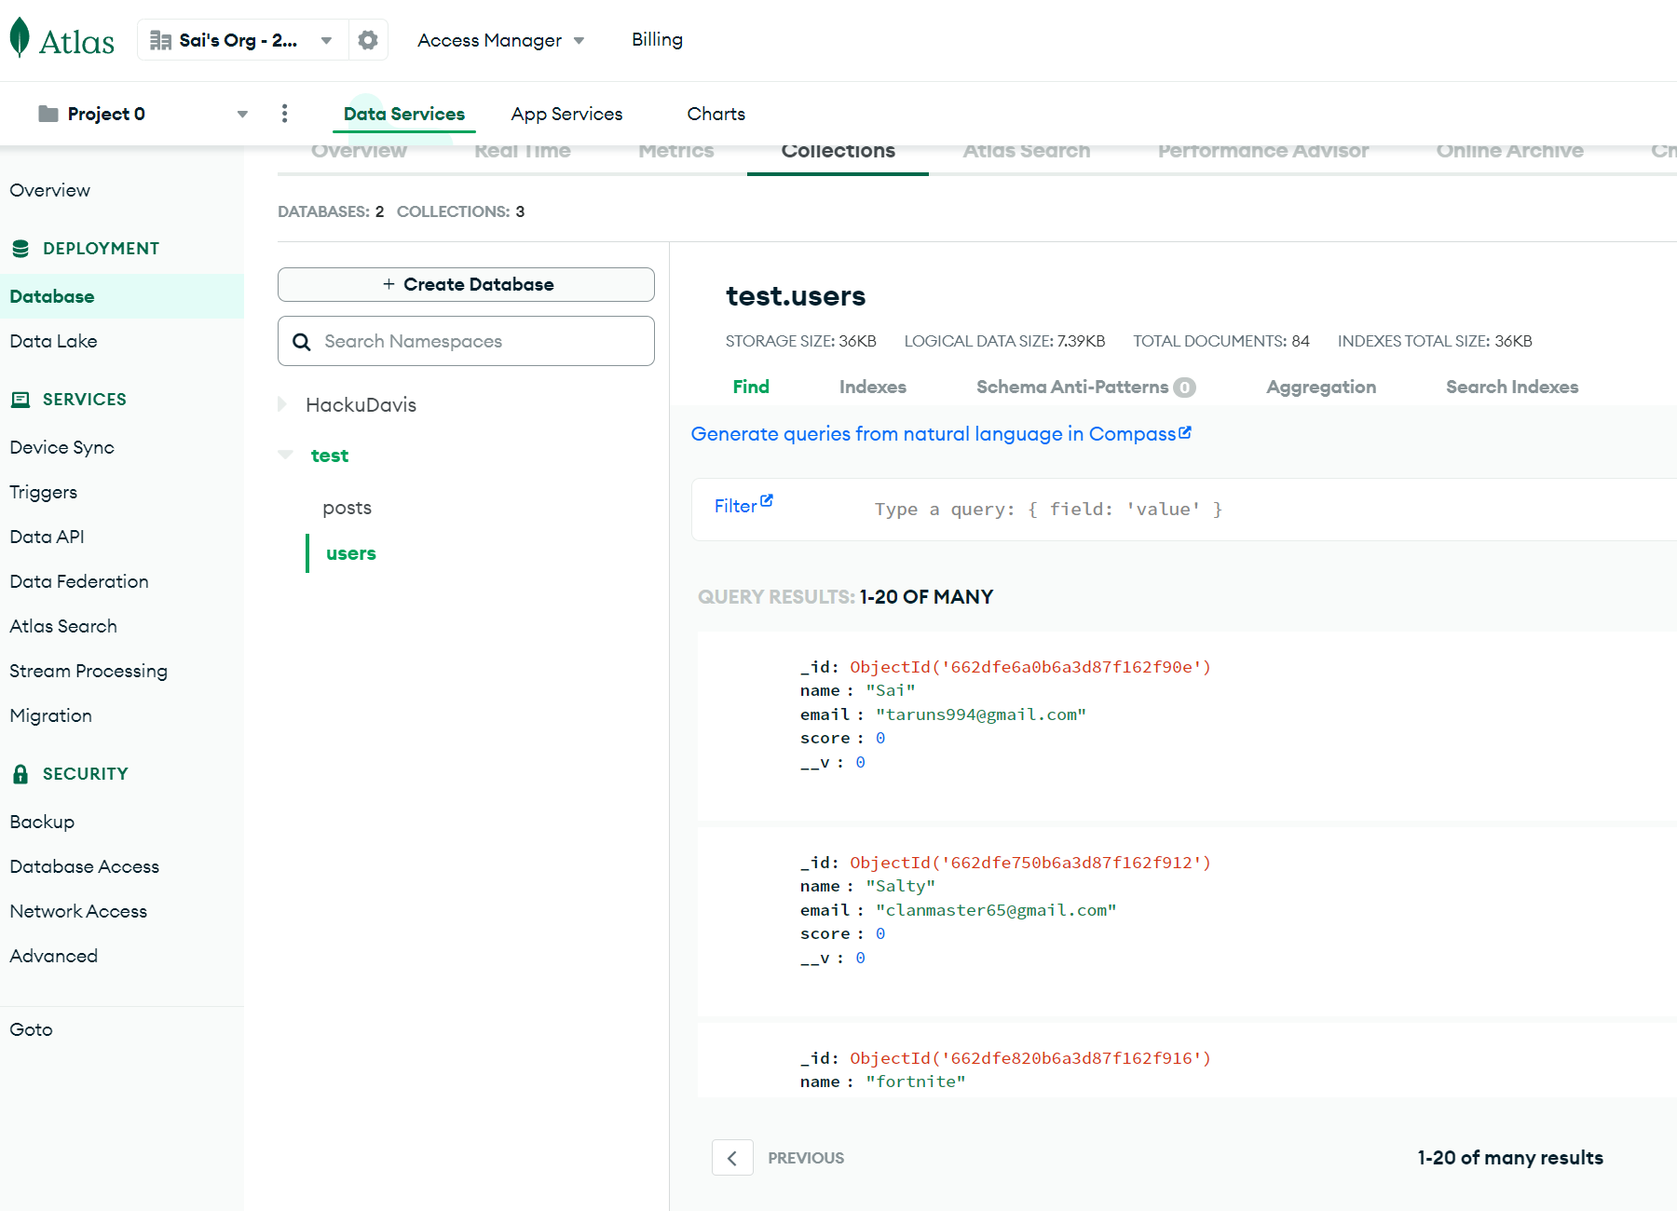
Task: Open the Indexes tab
Action: [x=872, y=387]
